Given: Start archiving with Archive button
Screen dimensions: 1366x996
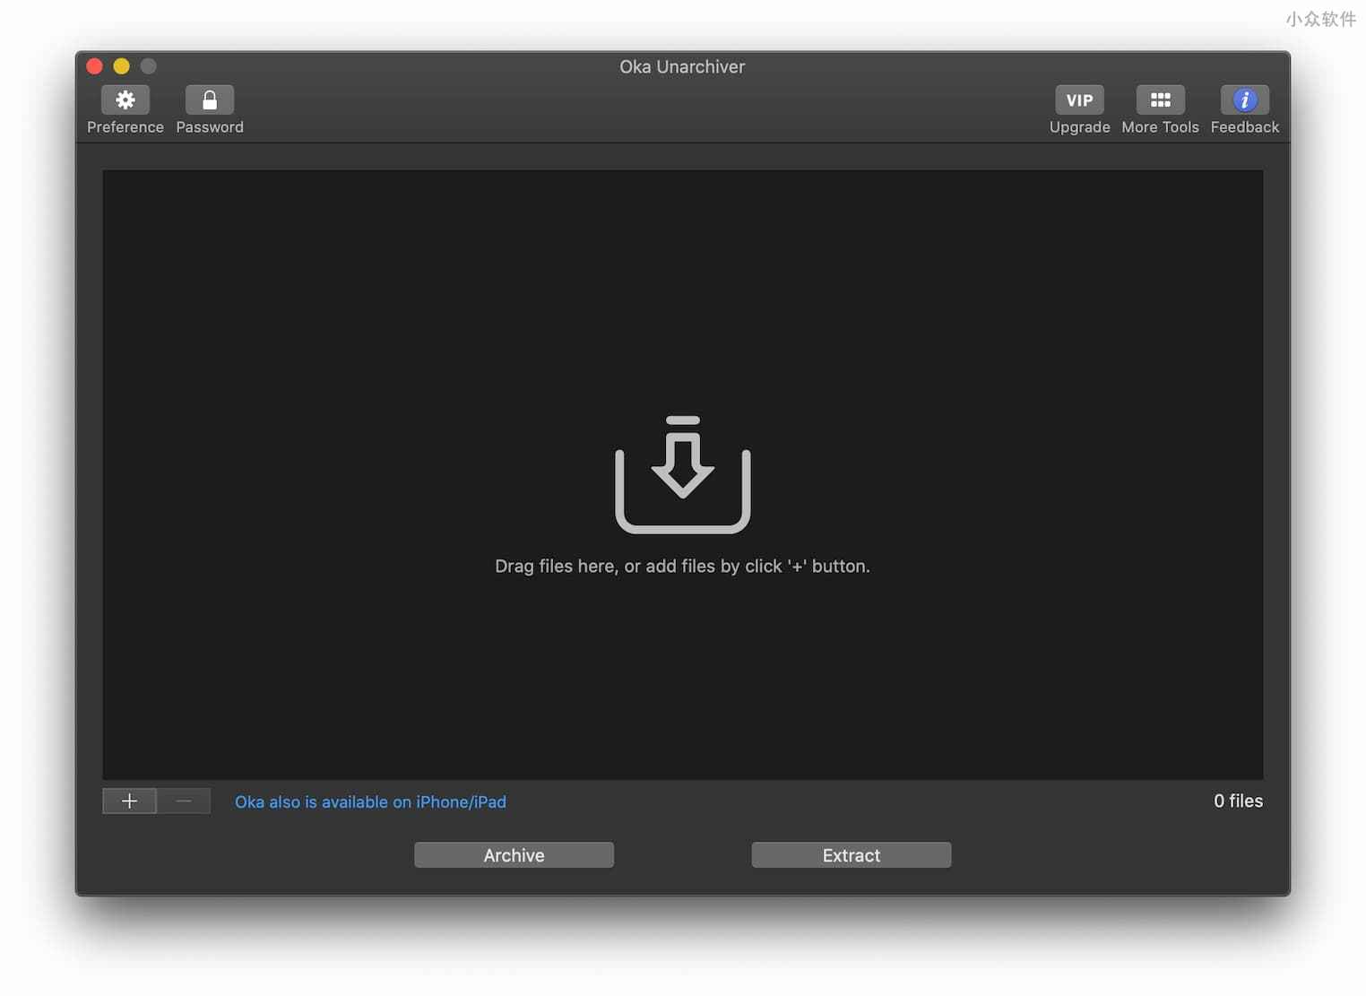Looking at the screenshot, I should point(514,855).
